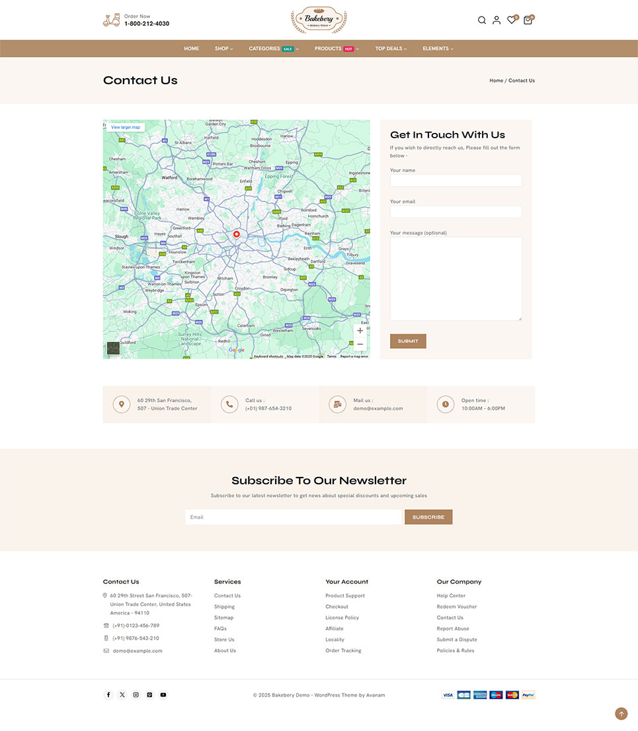Click the scroll-to-top arrow button
Image resolution: width=638 pixels, height=731 pixels.
(x=621, y=714)
